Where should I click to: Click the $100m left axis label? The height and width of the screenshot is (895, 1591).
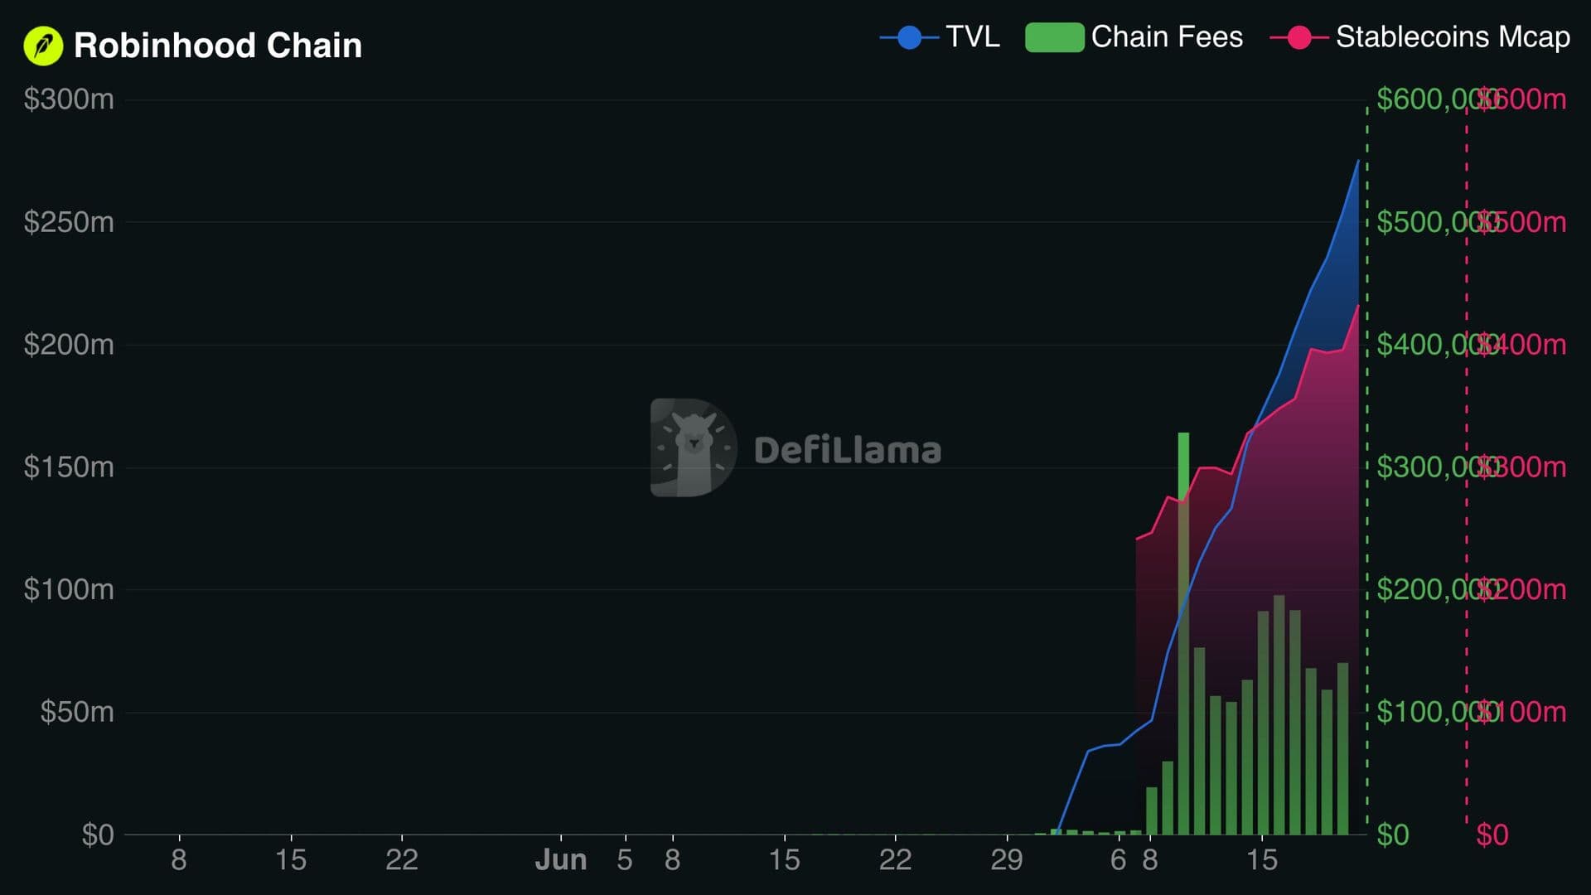point(69,590)
